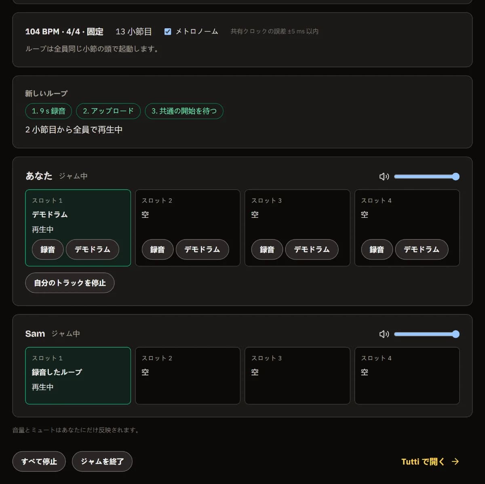This screenshot has width=485, height=484.
Task: Click the Sam participant name
Action: point(35,334)
